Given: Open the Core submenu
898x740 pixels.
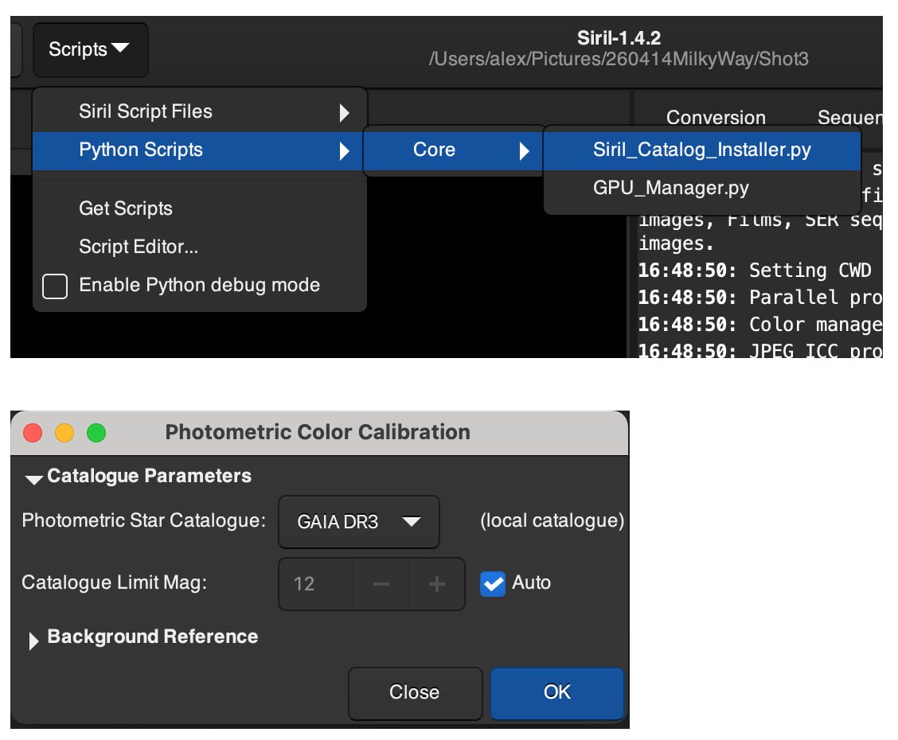Looking at the screenshot, I should (454, 150).
